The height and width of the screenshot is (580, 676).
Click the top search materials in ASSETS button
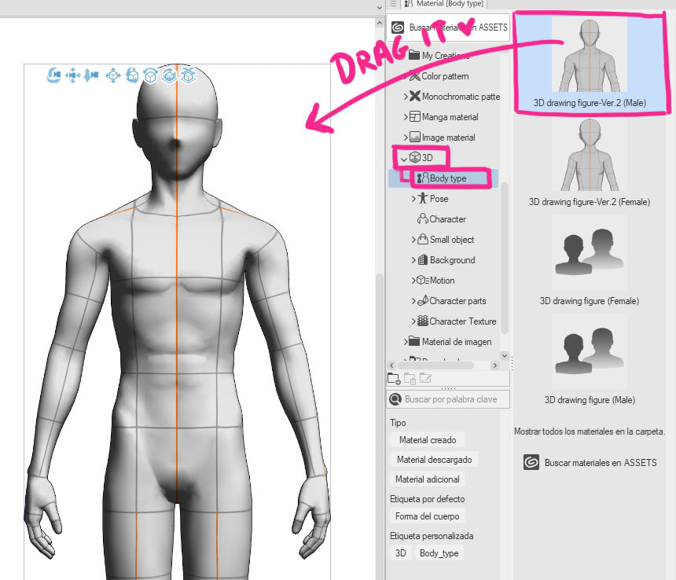coord(448,28)
